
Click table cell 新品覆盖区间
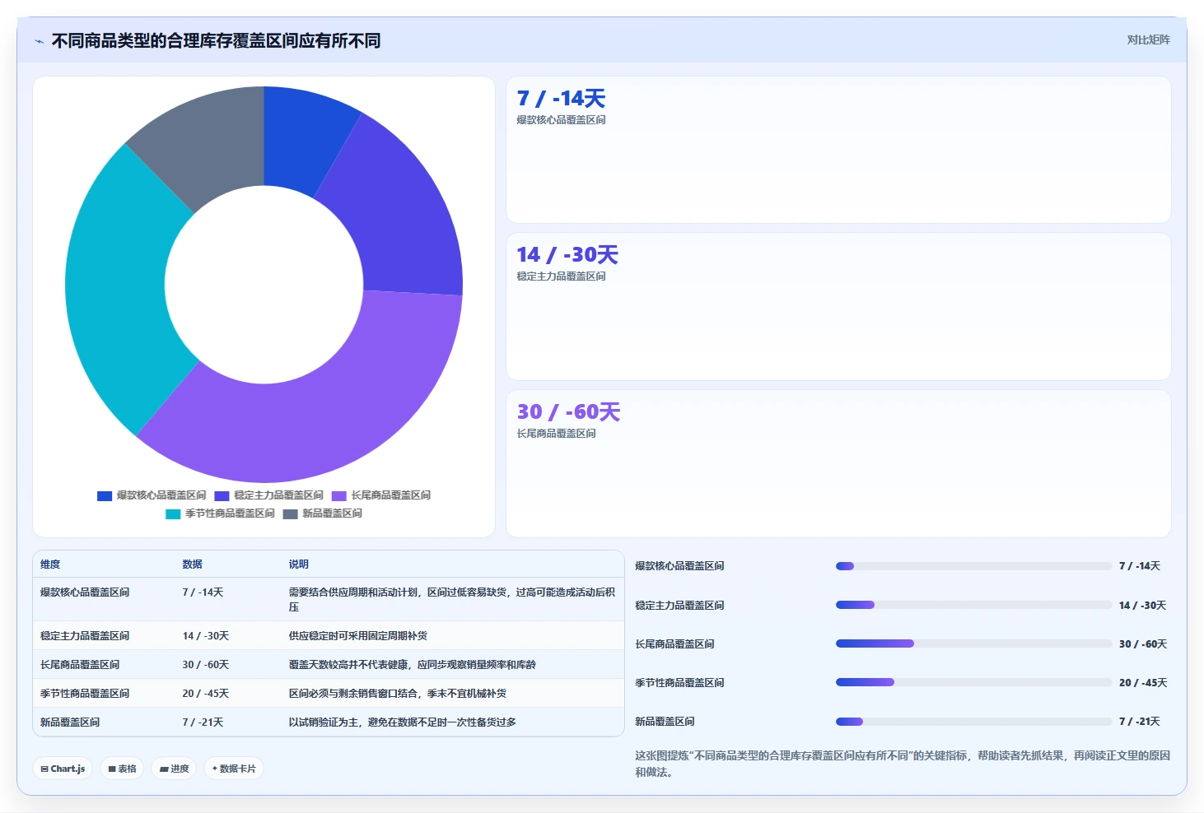[70, 722]
